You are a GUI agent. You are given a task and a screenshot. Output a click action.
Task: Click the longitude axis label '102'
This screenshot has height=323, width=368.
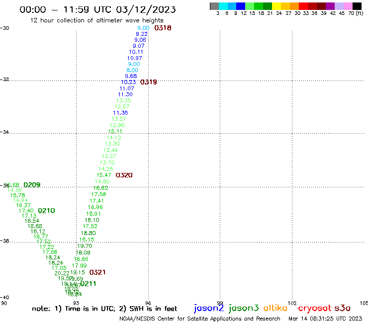292,303
